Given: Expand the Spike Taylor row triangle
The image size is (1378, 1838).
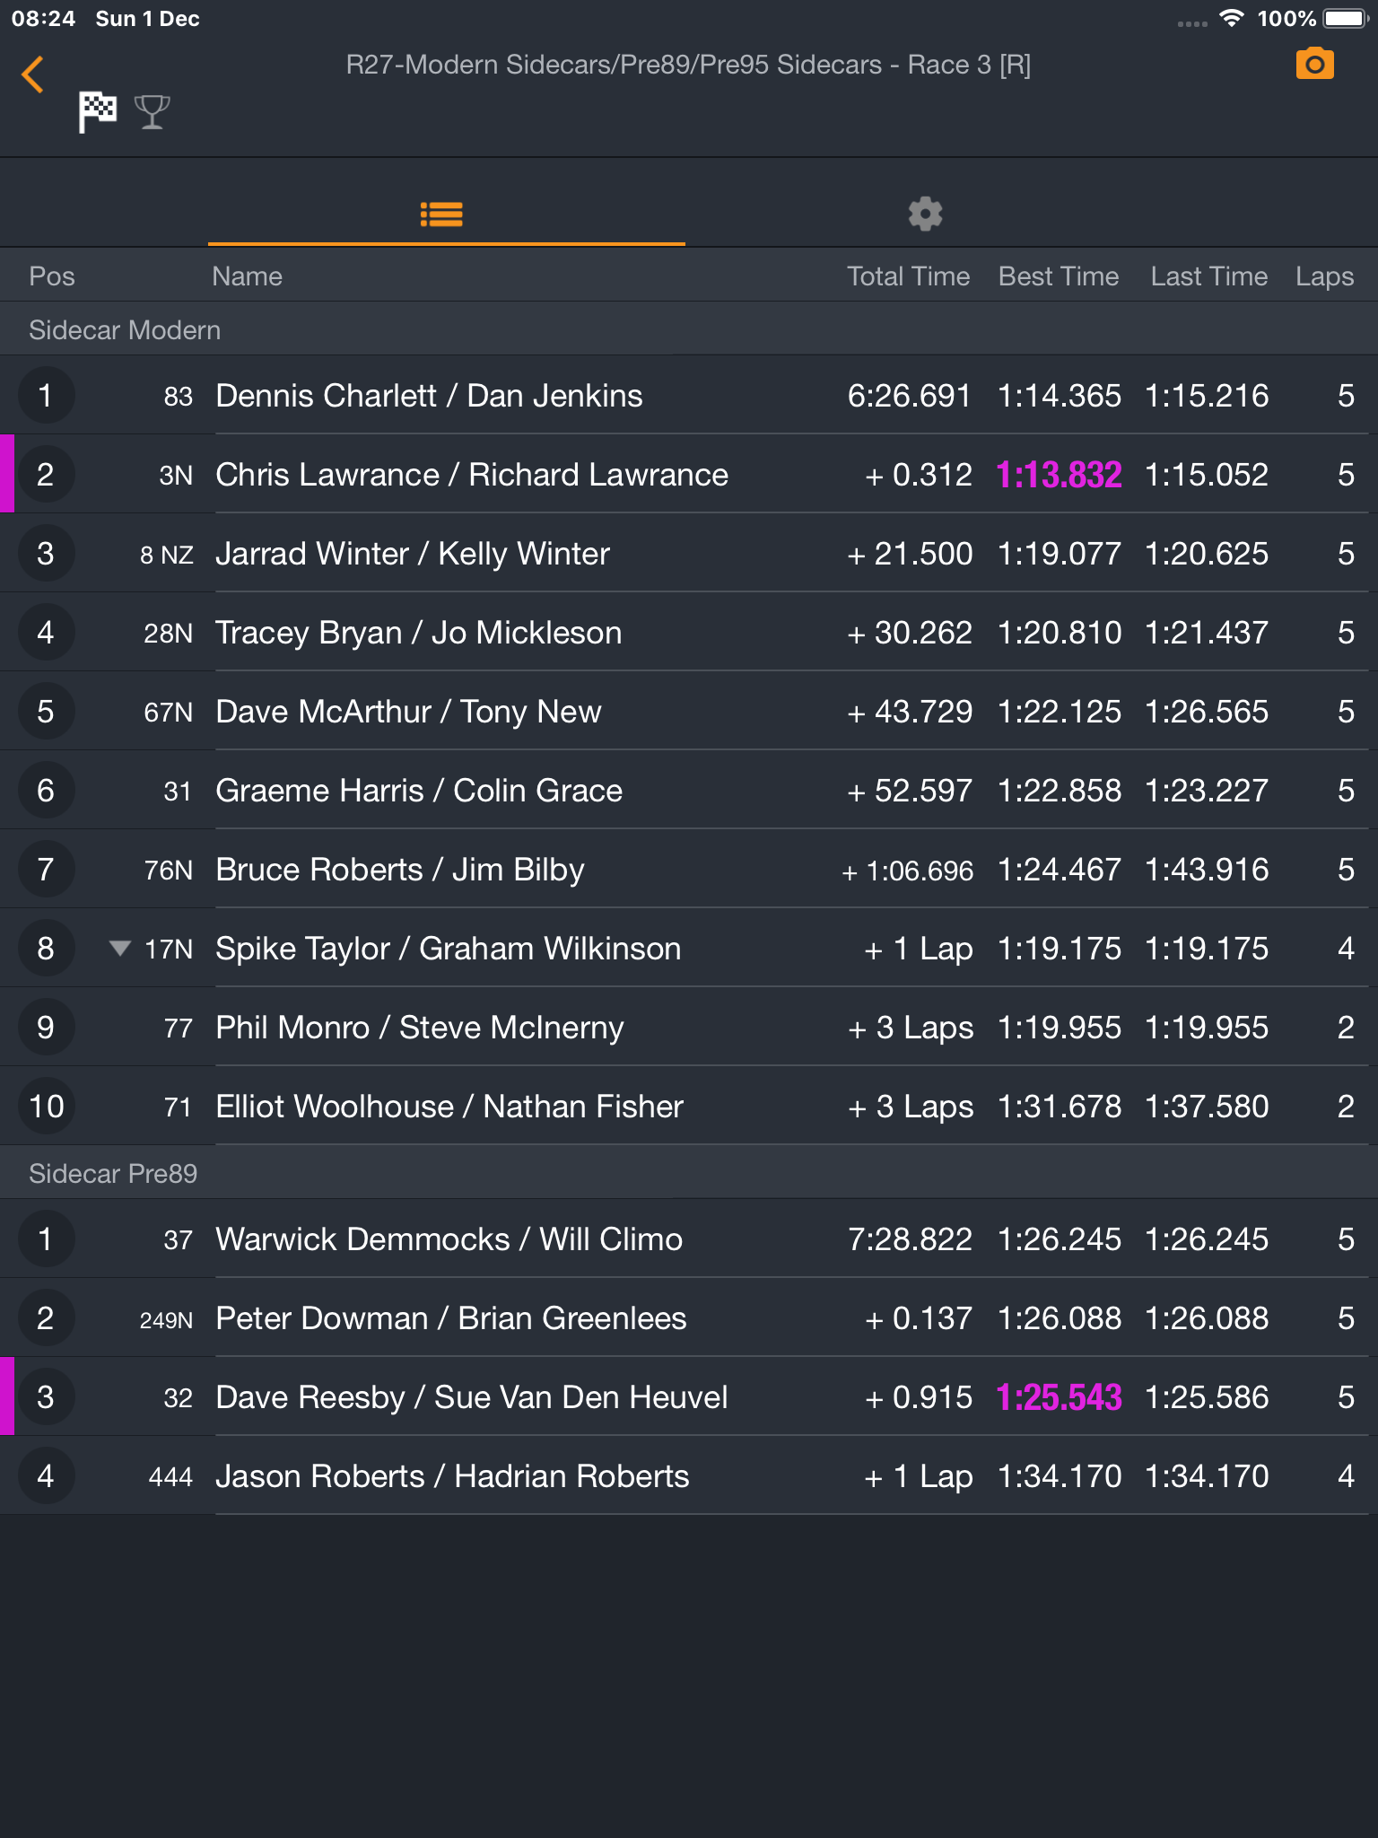Looking at the screenshot, I should coord(119,948).
